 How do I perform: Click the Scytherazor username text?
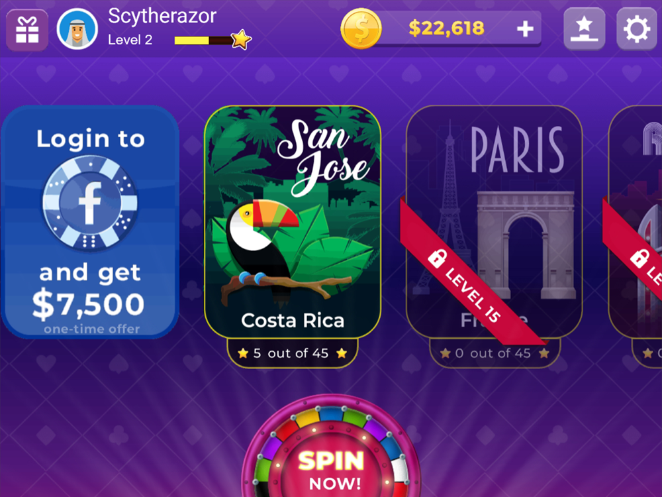(162, 17)
